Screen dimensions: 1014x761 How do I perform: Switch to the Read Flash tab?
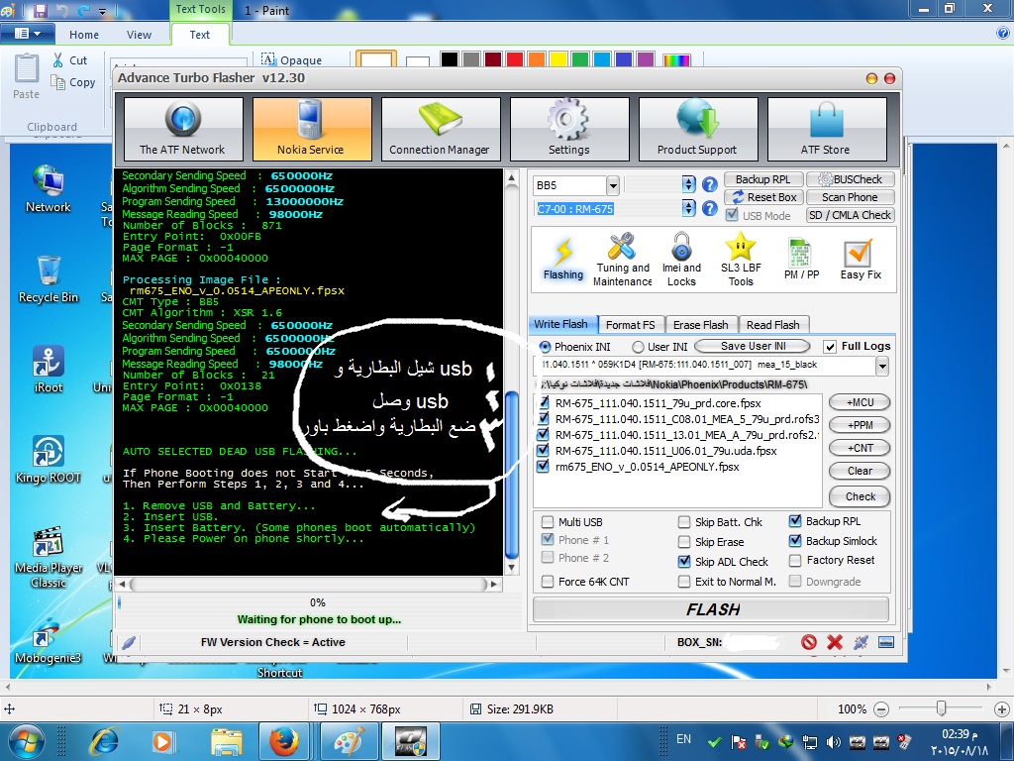pyautogui.click(x=772, y=325)
